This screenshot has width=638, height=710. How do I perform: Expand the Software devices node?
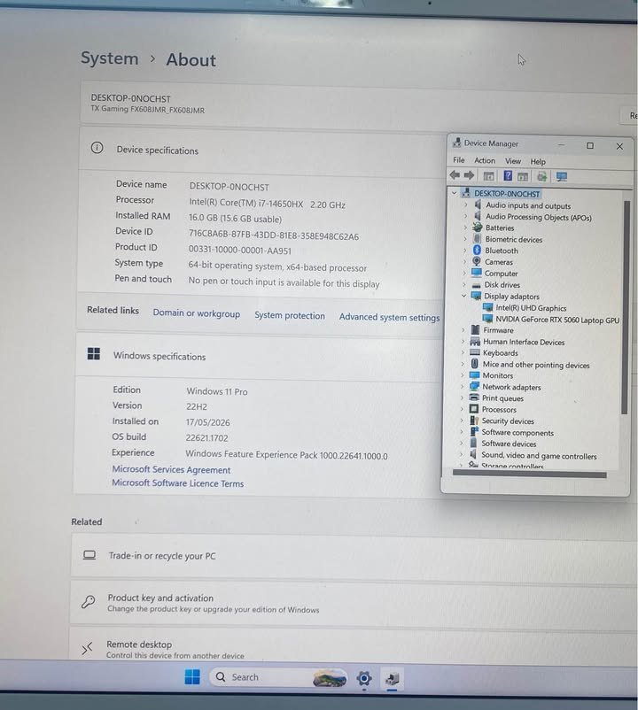pos(462,443)
